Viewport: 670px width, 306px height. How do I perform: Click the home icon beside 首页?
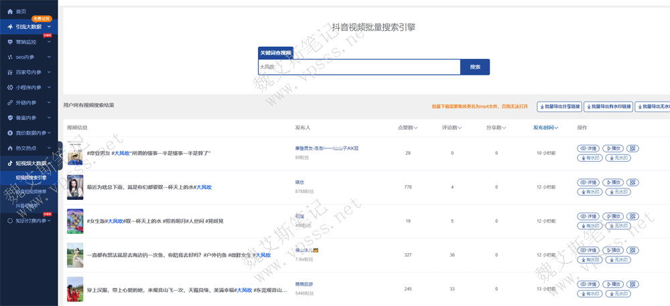10,11
